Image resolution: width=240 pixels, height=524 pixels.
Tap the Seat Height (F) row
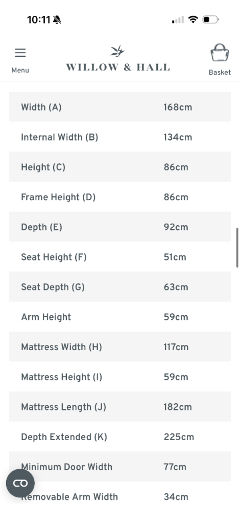click(120, 257)
